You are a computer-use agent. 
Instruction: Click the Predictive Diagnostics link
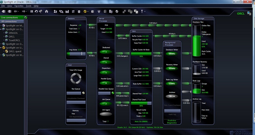(172, 121)
